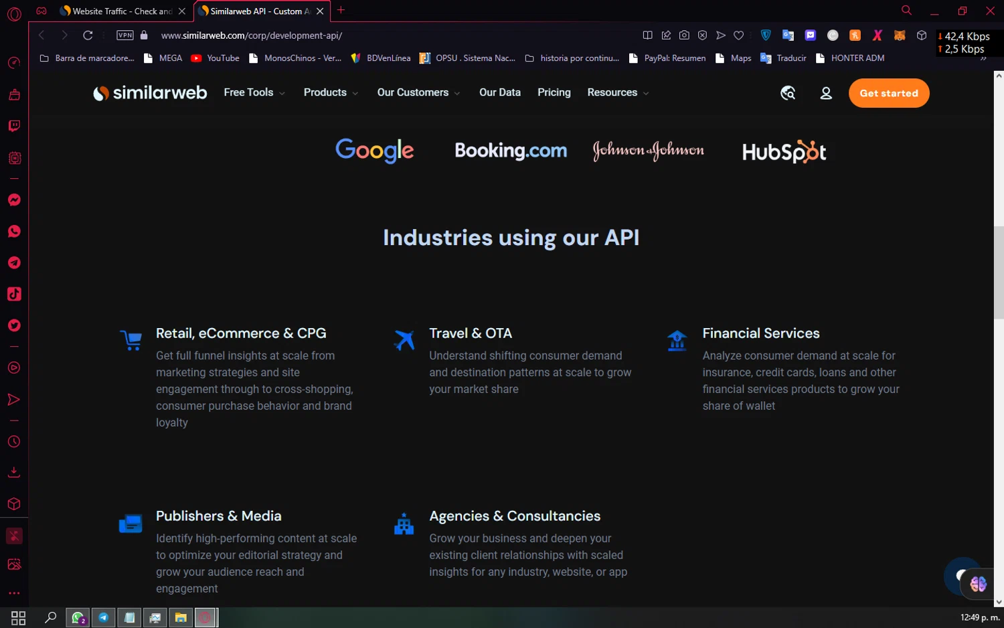Click the Travel & OTA heading
The height and width of the screenshot is (628, 1004).
pos(471,333)
